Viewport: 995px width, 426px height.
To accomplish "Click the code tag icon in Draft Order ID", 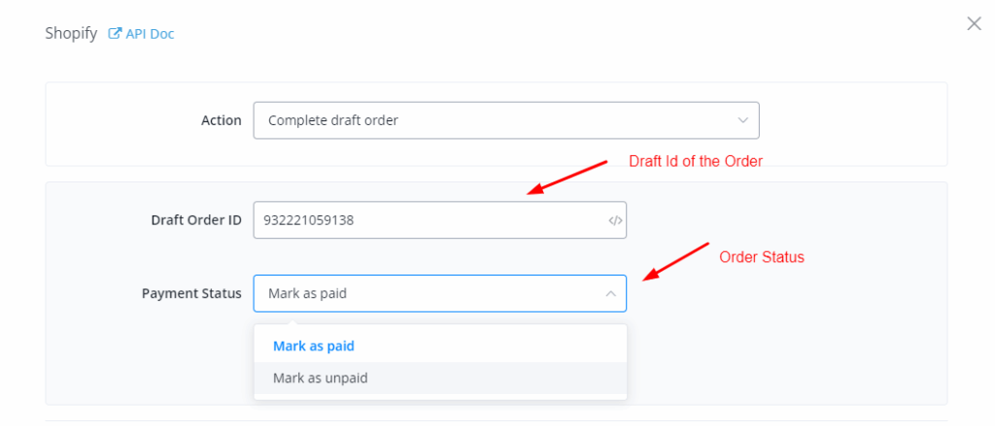I will coord(614,220).
